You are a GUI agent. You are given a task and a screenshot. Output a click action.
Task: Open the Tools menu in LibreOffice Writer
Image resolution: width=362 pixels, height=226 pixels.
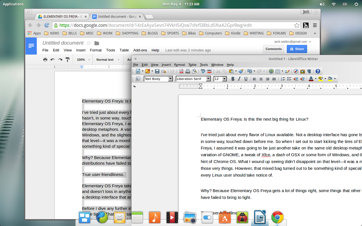pos(204,65)
